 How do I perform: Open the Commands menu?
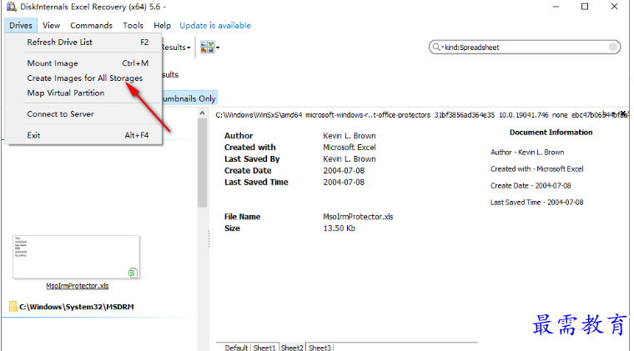point(92,26)
